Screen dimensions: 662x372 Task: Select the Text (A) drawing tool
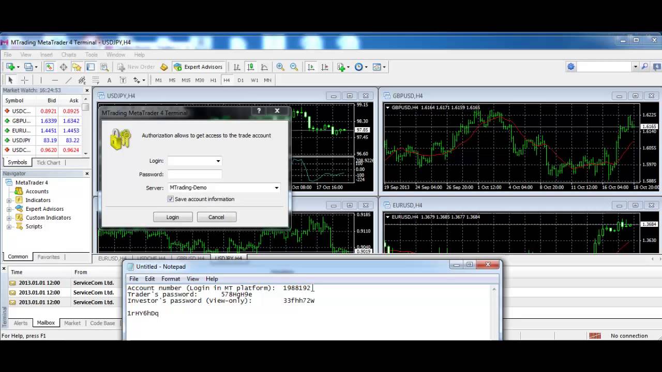click(109, 80)
